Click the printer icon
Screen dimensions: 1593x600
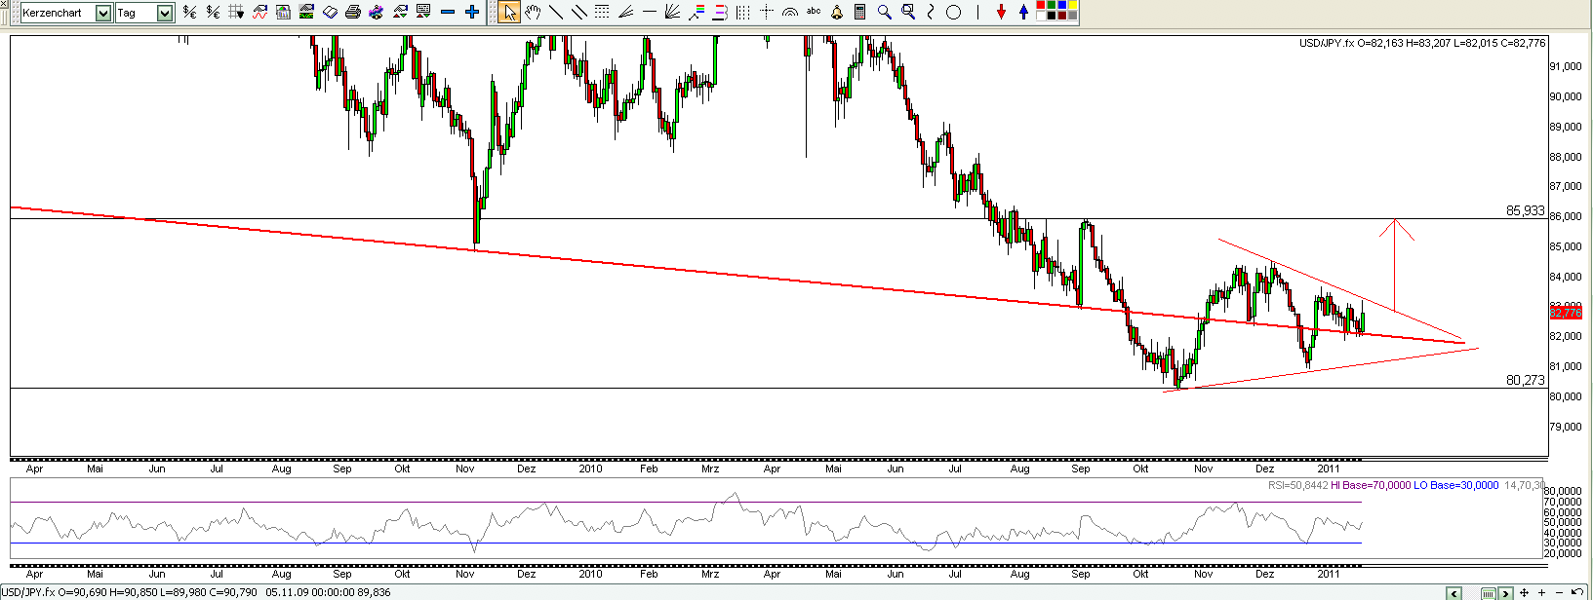353,13
